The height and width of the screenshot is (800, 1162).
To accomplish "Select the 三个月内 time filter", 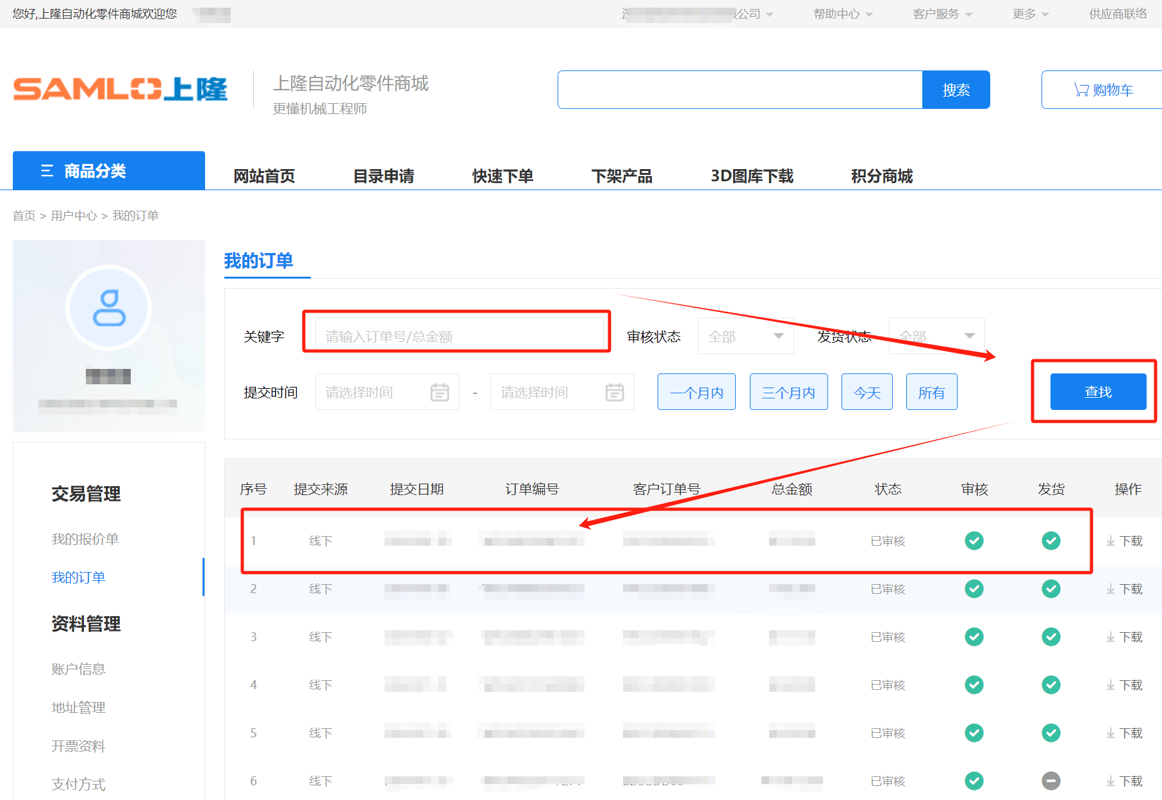I will (x=788, y=392).
